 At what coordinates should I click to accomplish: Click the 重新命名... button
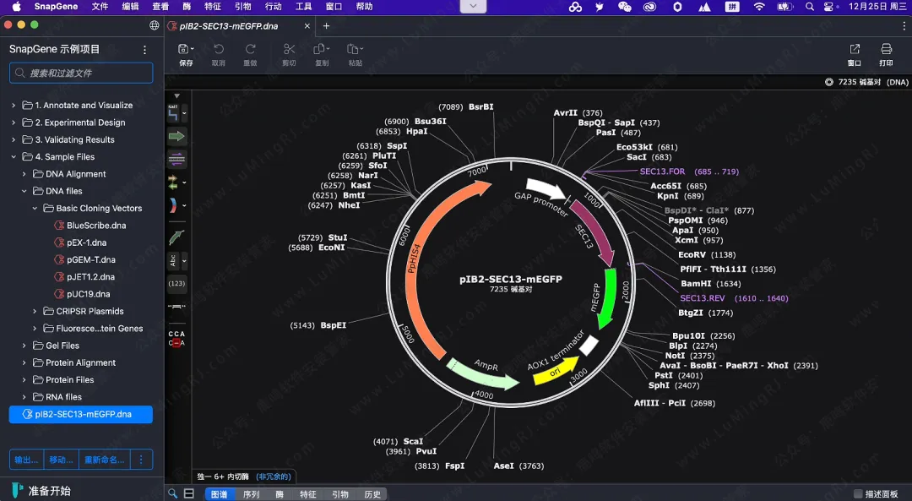[x=104, y=460]
